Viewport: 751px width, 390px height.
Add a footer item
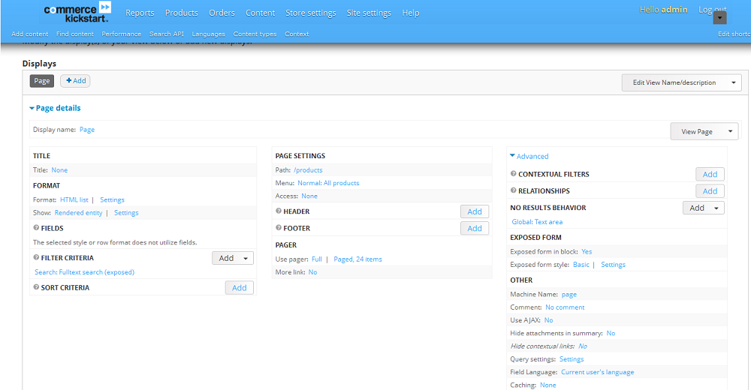tap(475, 228)
